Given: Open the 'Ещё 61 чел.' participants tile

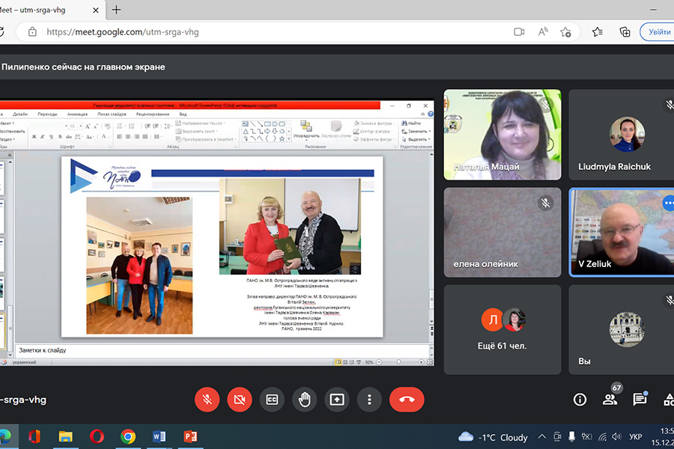Looking at the screenshot, I should [x=502, y=329].
